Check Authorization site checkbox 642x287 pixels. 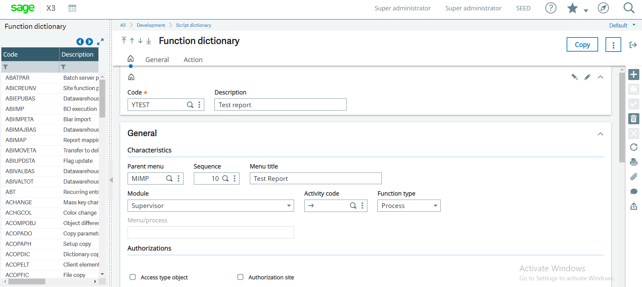[x=240, y=277]
